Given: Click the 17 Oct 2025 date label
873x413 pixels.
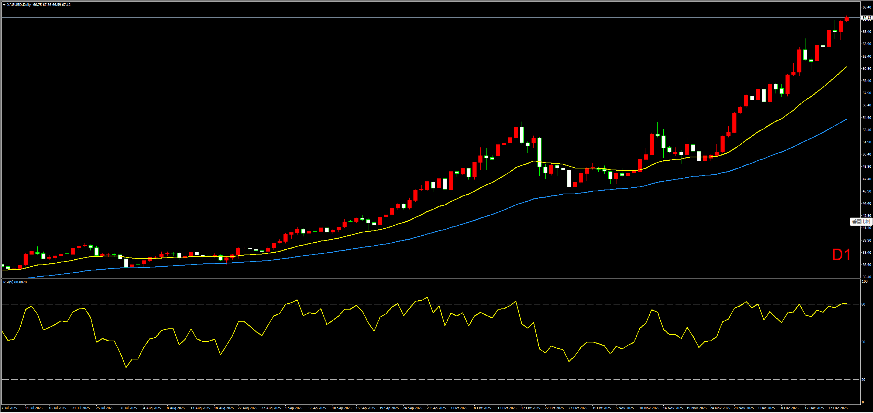Looking at the screenshot, I should pos(530,408).
